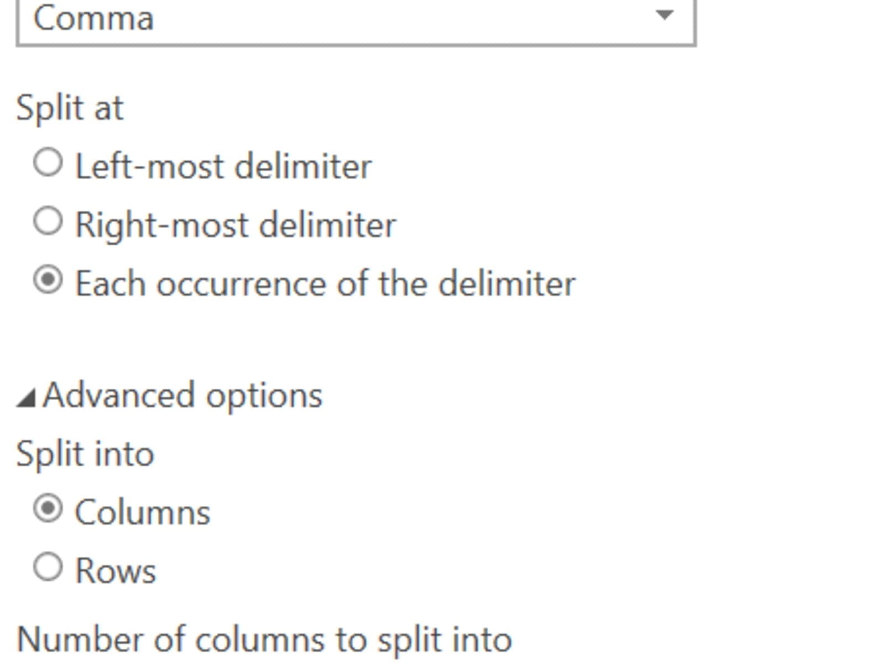Screen dimensions: 885x663
Task: Click the Comma text in delimiter box
Action: 93,19
